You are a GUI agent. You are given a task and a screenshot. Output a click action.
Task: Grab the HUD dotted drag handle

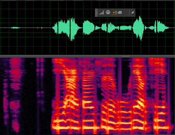tap(97, 13)
